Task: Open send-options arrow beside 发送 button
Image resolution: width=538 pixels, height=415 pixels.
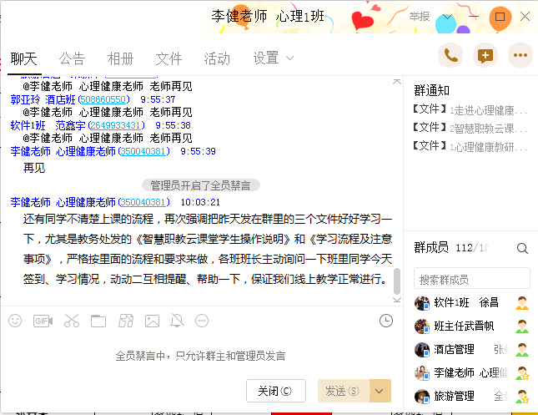Action: [x=380, y=391]
